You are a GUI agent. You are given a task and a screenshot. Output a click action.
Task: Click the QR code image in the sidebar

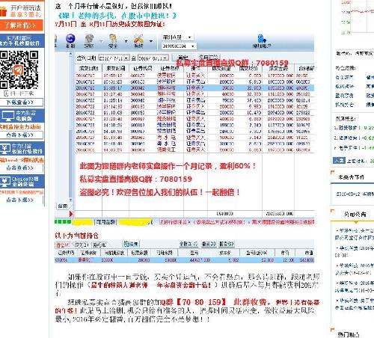19,70
